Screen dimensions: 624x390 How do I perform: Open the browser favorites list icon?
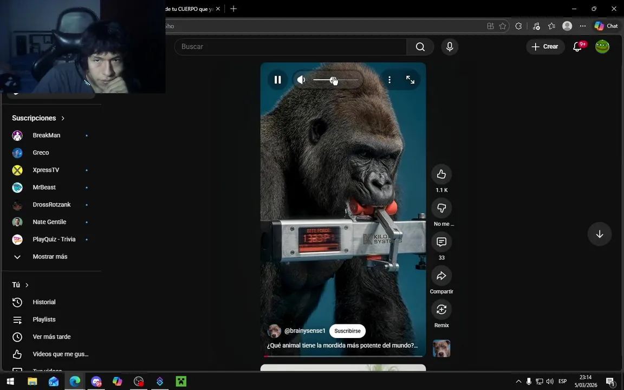coord(551,26)
